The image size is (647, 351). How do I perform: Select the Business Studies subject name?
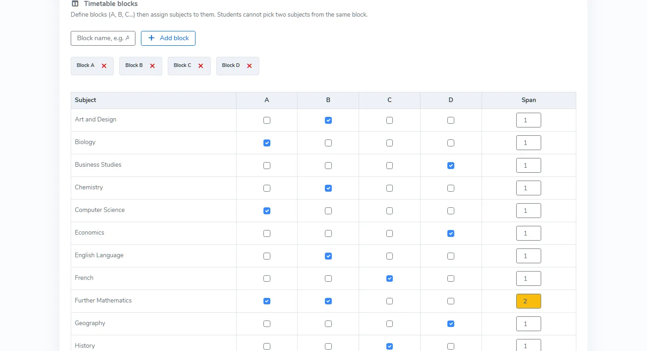(98, 164)
